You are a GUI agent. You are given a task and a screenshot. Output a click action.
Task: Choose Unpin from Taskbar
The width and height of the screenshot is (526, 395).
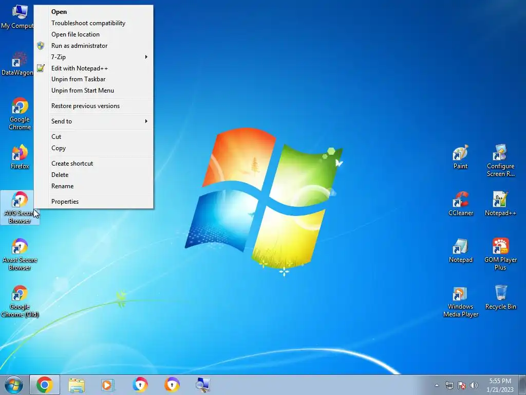point(93,79)
